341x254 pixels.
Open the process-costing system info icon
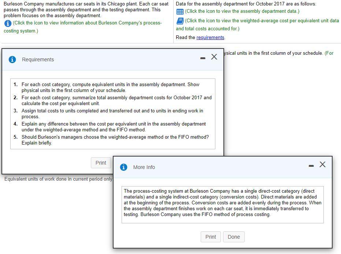pyautogui.click(x=8, y=23)
